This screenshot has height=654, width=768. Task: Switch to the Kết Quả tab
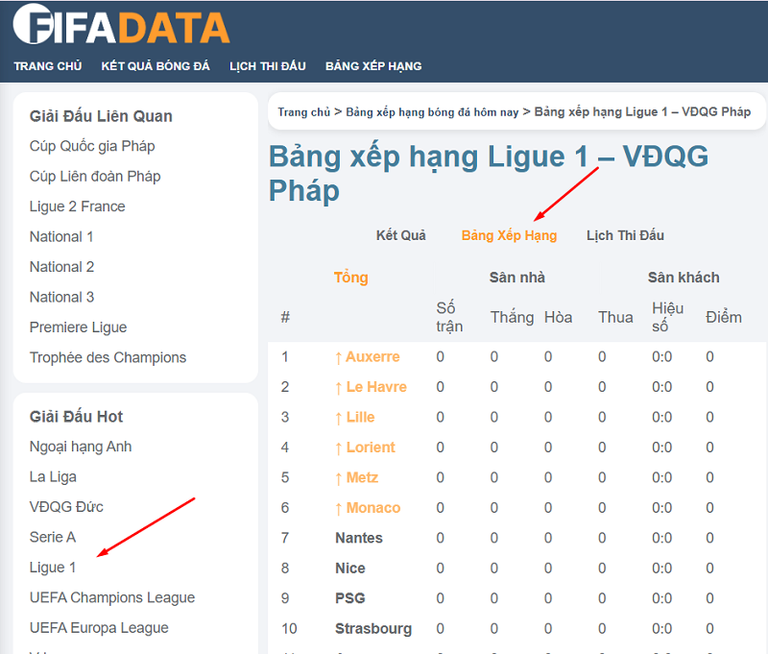(x=400, y=235)
